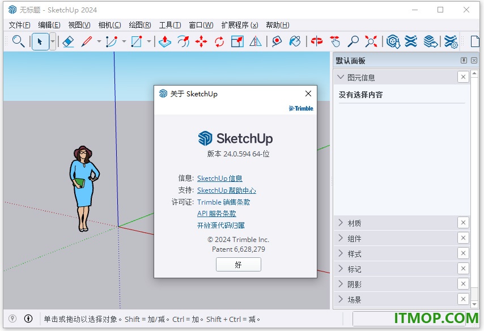The width and height of the screenshot is (484, 331).
Task: Open the Select tool dropdown arrow
Action: (53, 41)
